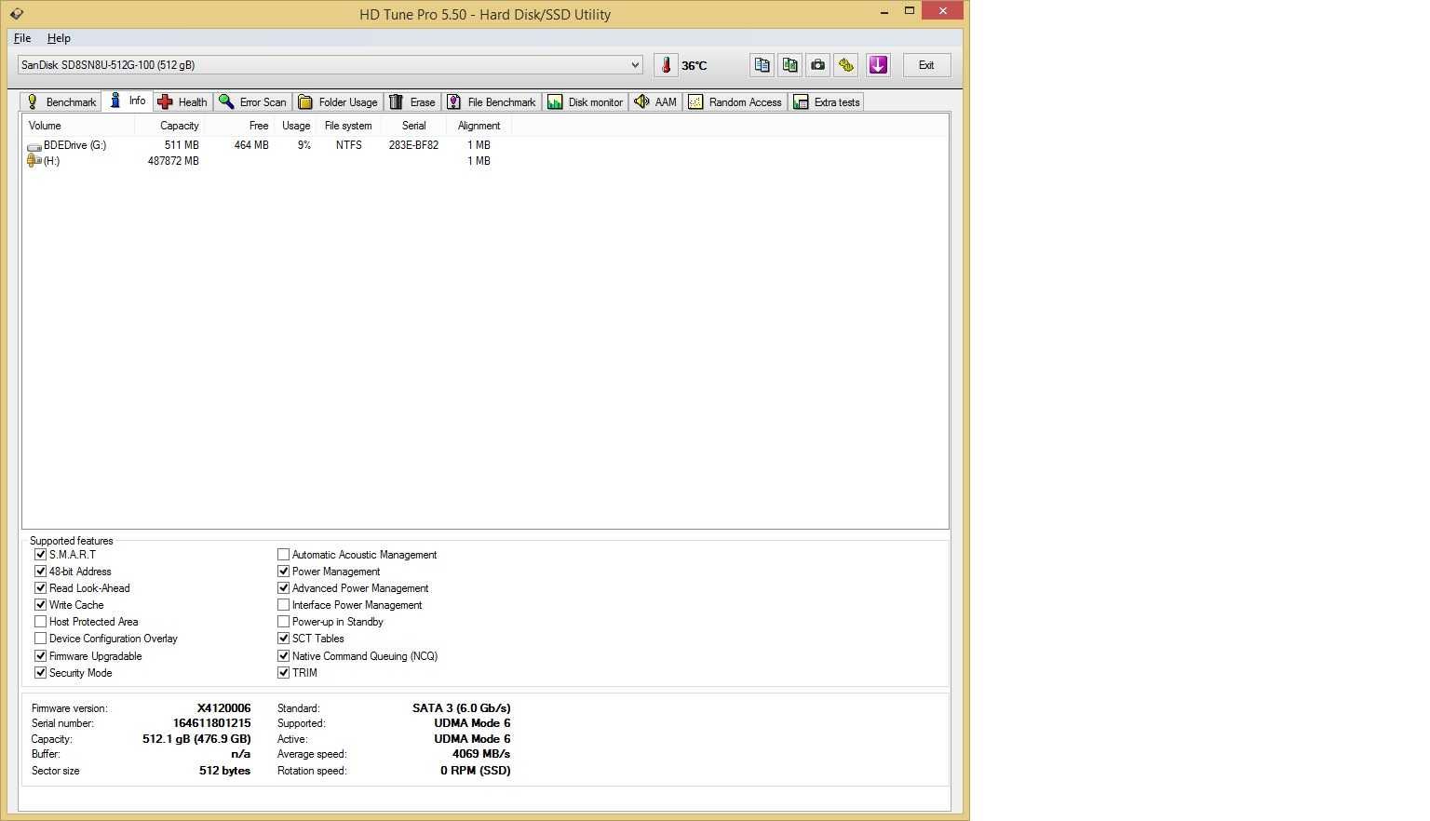Click the Usage column header
The width and height of the screenshot is (1430, 821).
tap(296, 126)
